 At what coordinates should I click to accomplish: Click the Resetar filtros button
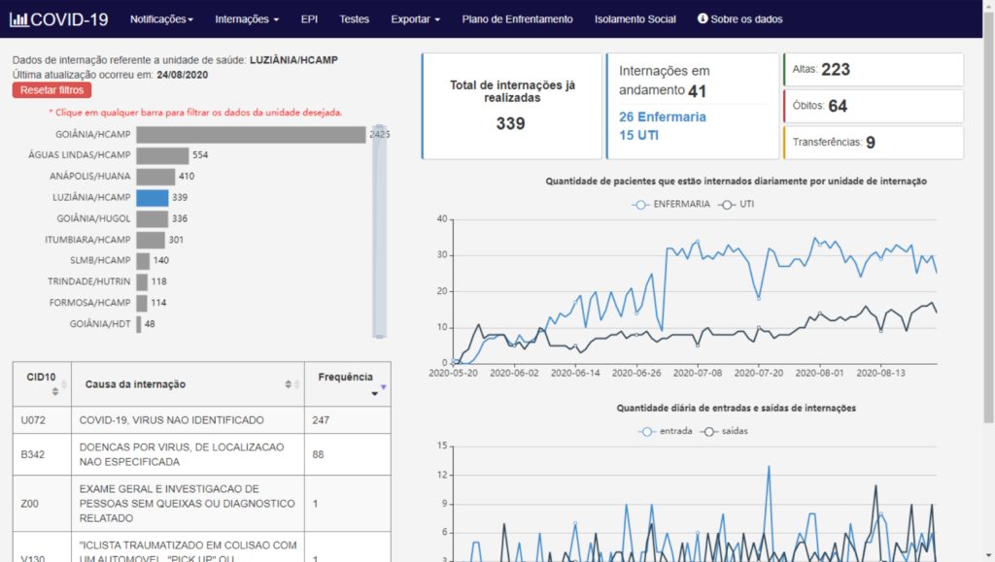51,90
